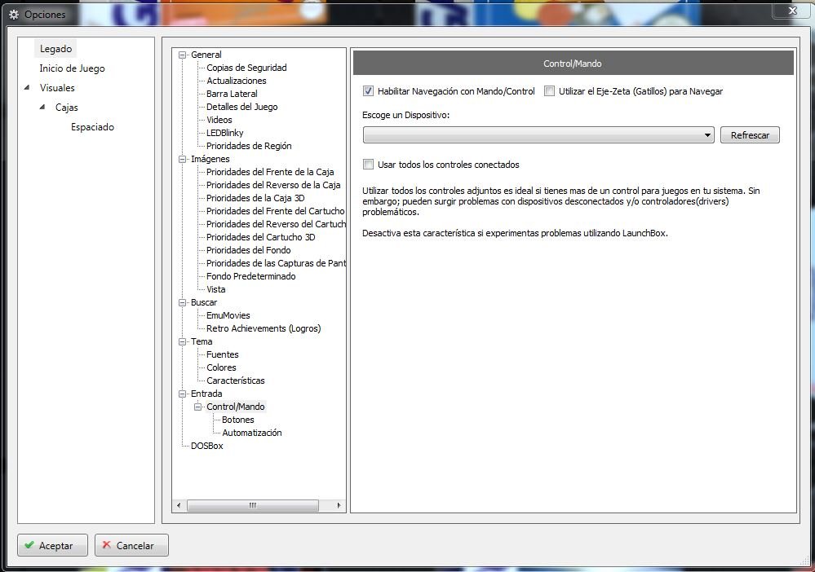Collapse the Tema tree node
The image size is (815, 572).
point(182,341)
